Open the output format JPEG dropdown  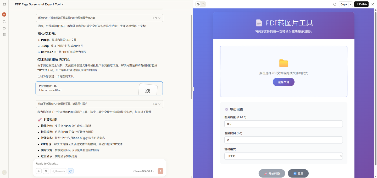point(284,156)
